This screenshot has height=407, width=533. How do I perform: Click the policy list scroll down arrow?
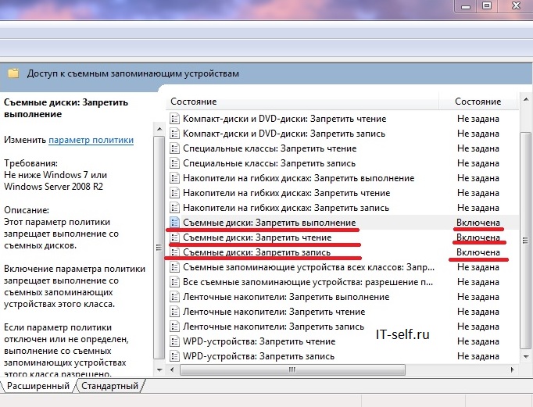(x=525, y=357)
